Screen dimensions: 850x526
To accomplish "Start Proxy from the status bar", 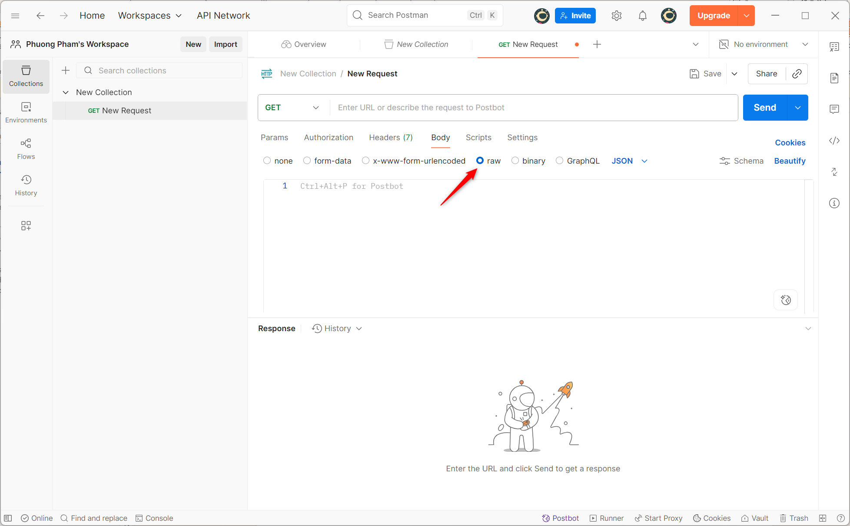I will (x=658, y=518).
